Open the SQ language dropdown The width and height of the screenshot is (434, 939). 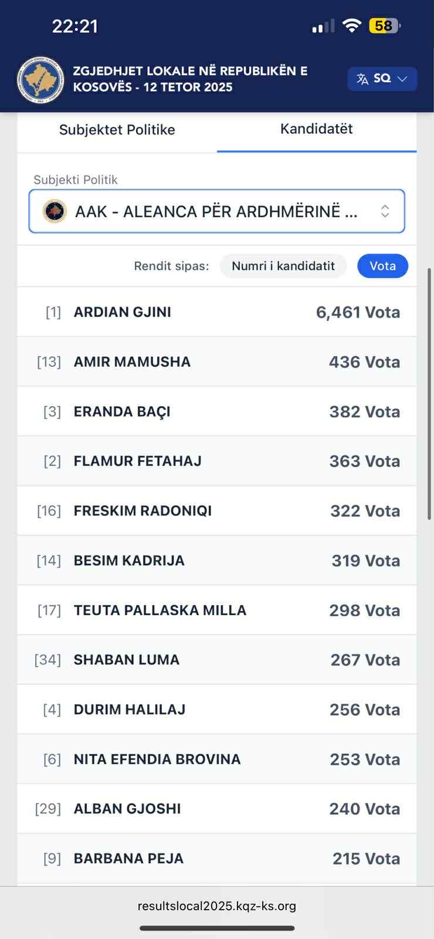pos(382,79)
